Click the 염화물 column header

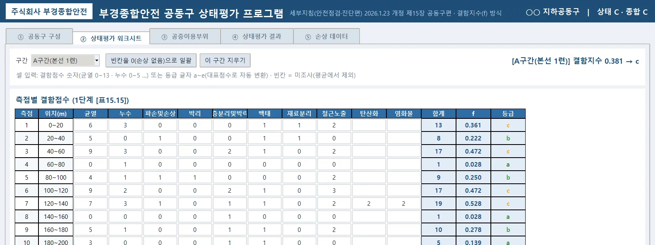(x=404, y=114)
